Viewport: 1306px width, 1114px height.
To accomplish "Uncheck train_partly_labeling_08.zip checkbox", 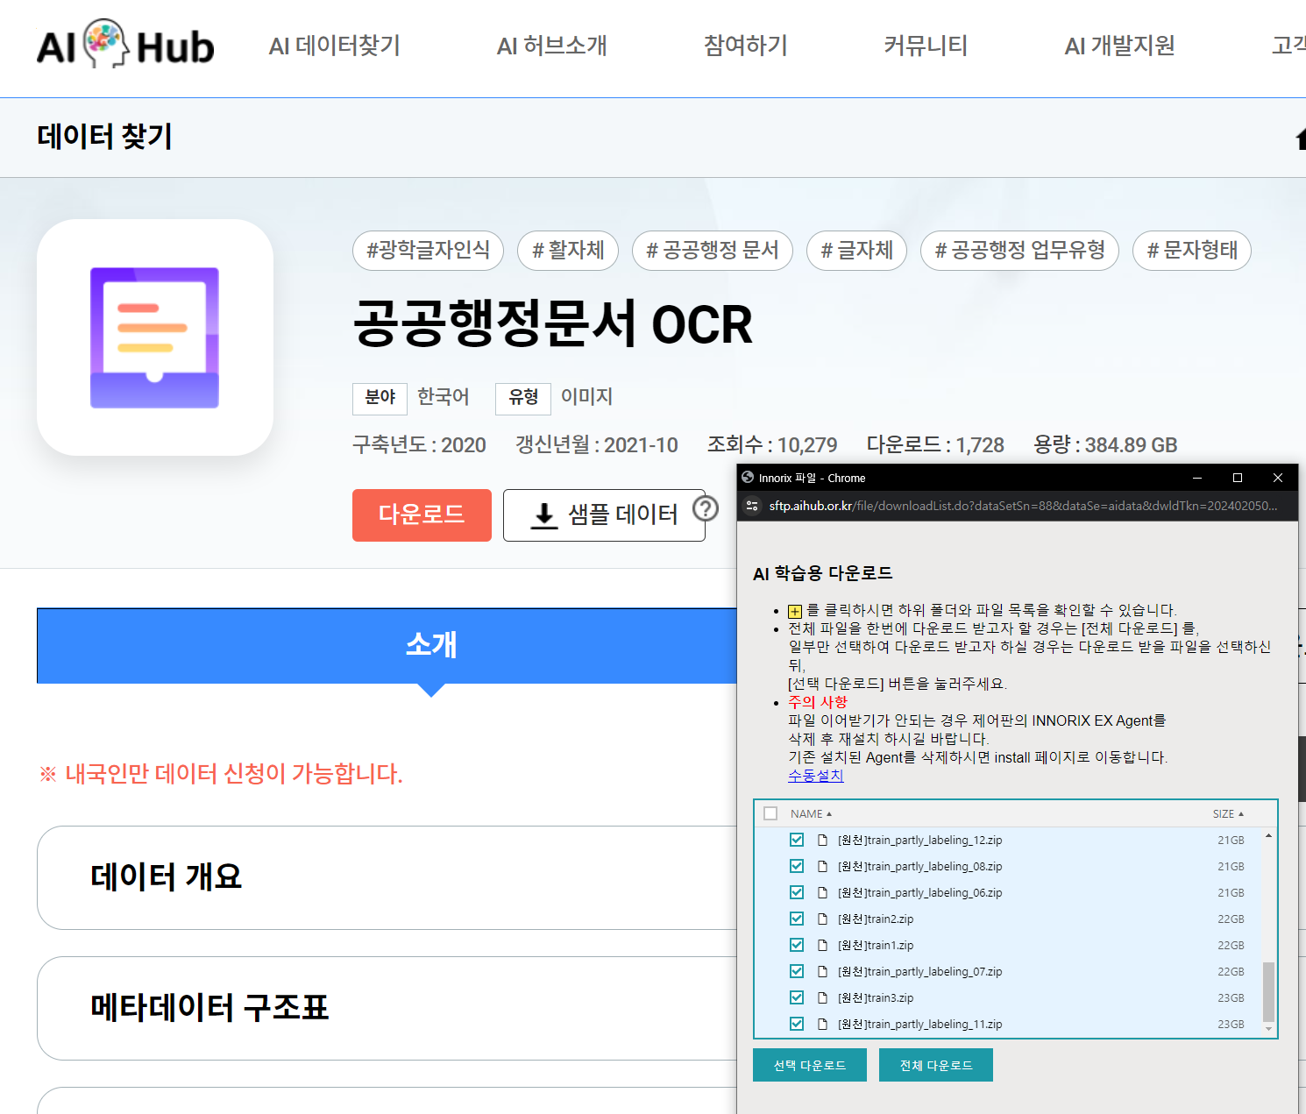I will point(797,866).
